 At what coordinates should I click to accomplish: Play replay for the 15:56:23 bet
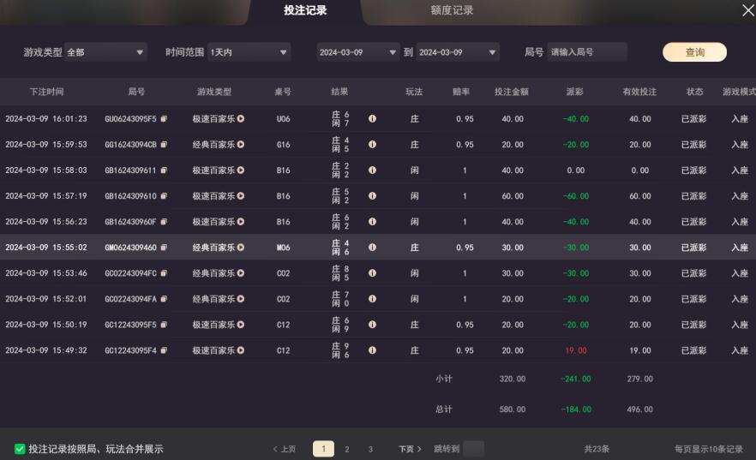[241, 222]
